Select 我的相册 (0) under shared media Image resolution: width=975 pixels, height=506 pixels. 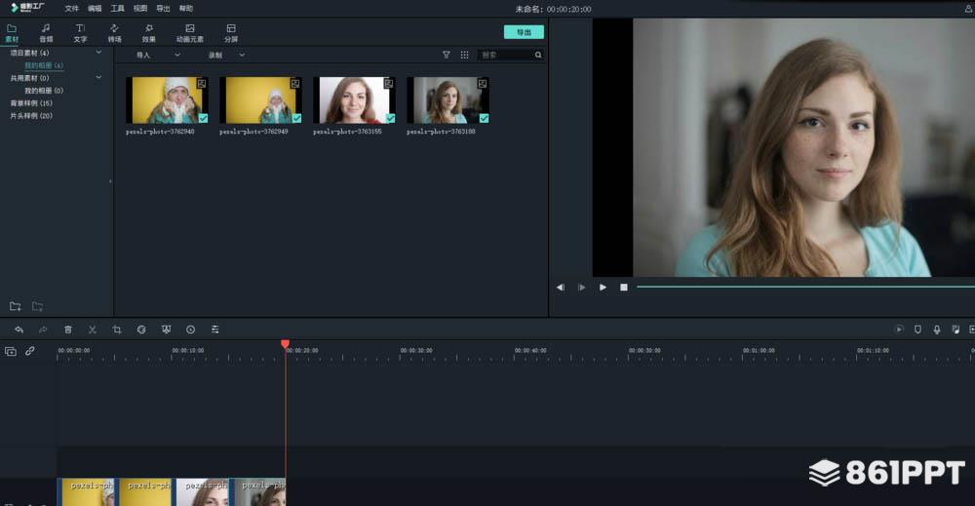tap(44, 91)
